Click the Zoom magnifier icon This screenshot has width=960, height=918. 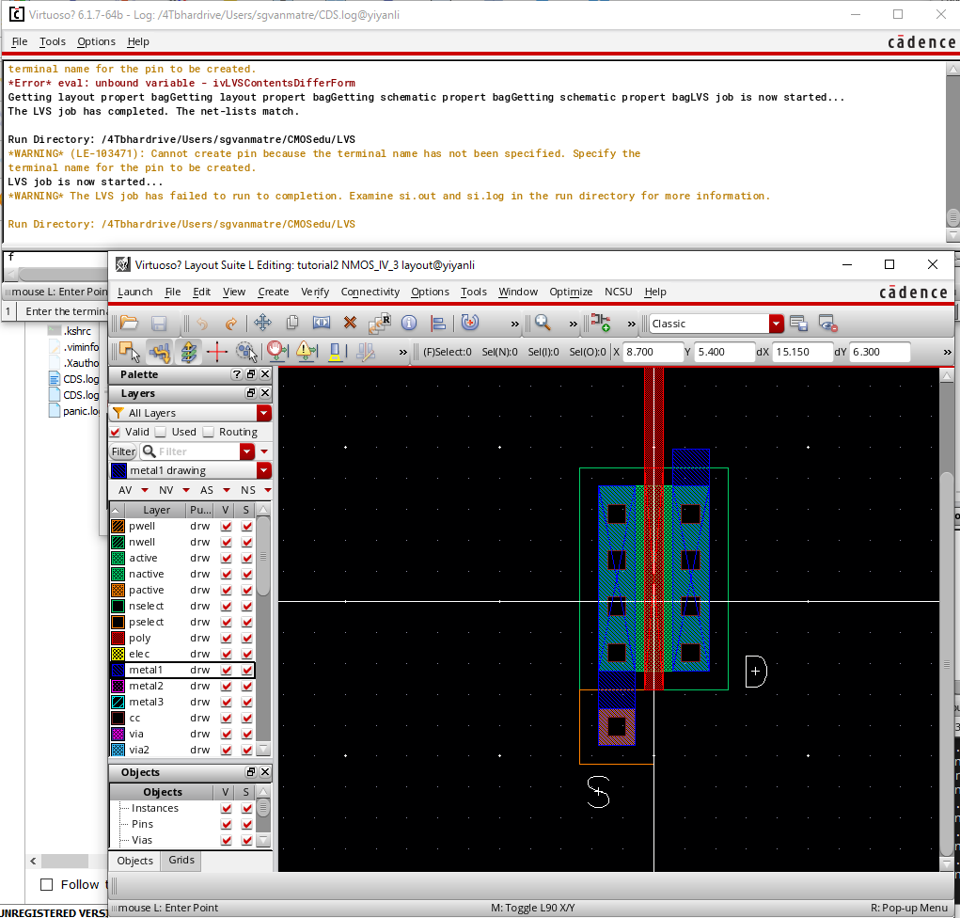(x=543, y=323)
